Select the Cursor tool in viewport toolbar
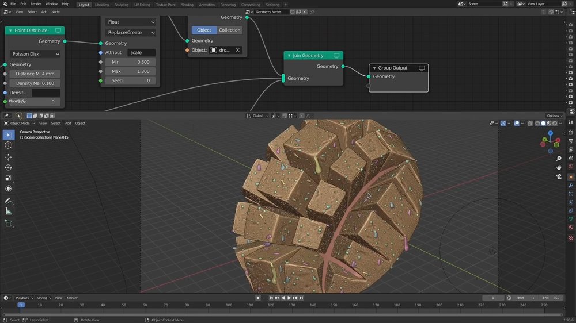The height and width of the screenshot is (323, 576). (x=9, y=145)
